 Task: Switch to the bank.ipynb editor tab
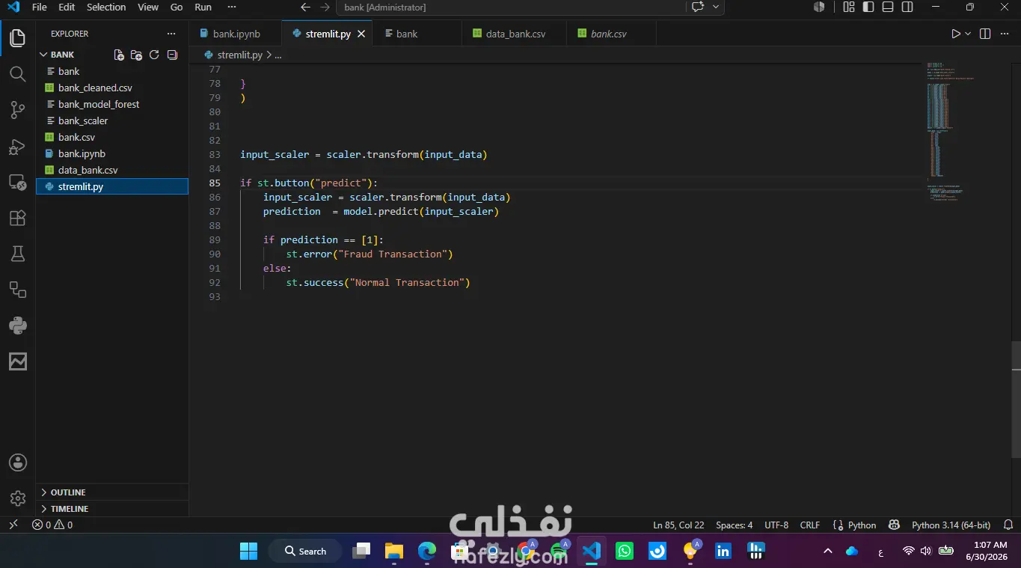(x=236, y=34)
